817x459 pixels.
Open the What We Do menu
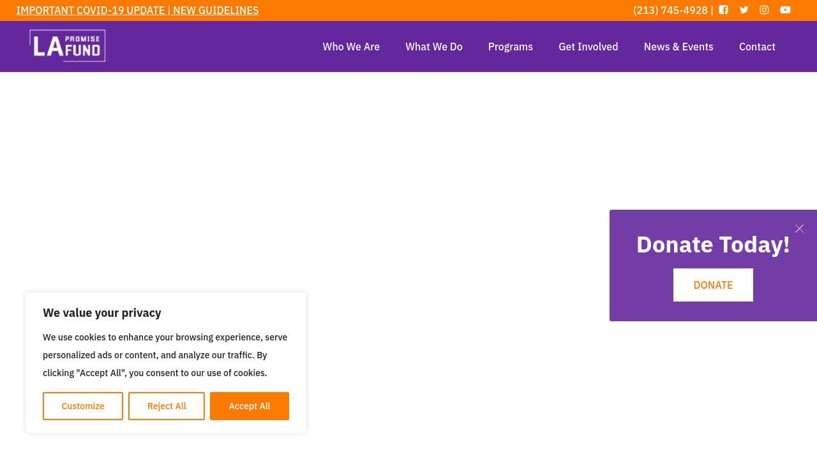tap(434, 47)
